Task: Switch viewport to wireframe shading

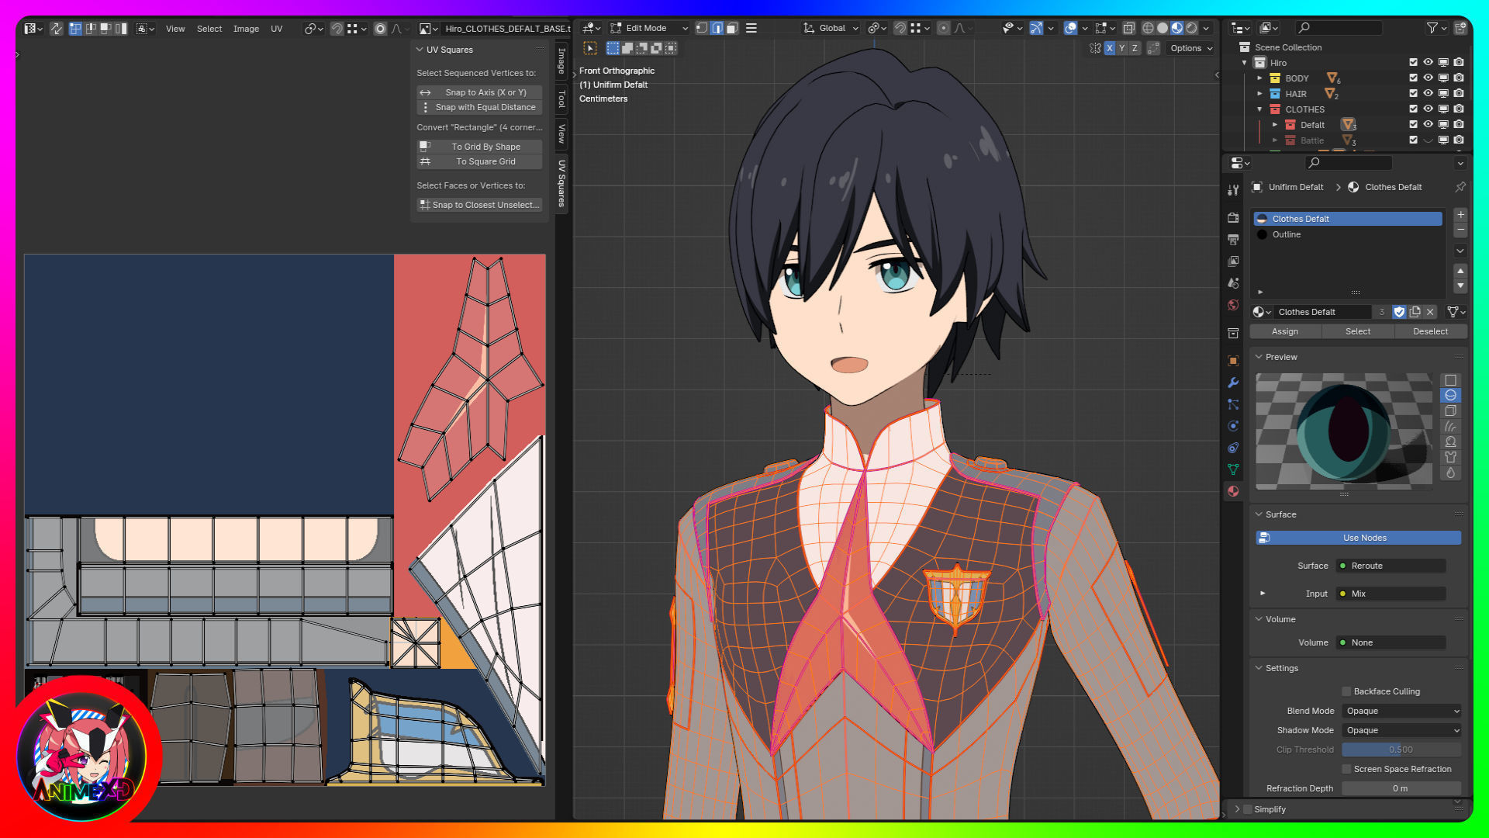Action: point(1148,28)
